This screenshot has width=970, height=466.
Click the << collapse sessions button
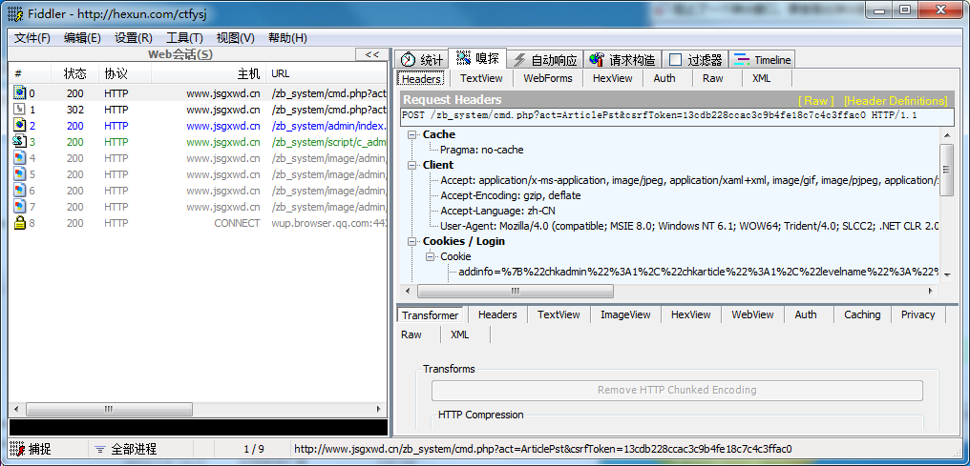[x=371, y=54]
